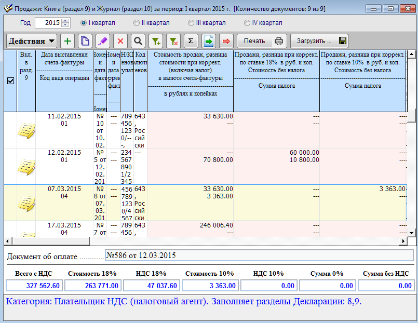
Task: Click the horizontal scrollbar right arrow
Action: coord(403,241)
